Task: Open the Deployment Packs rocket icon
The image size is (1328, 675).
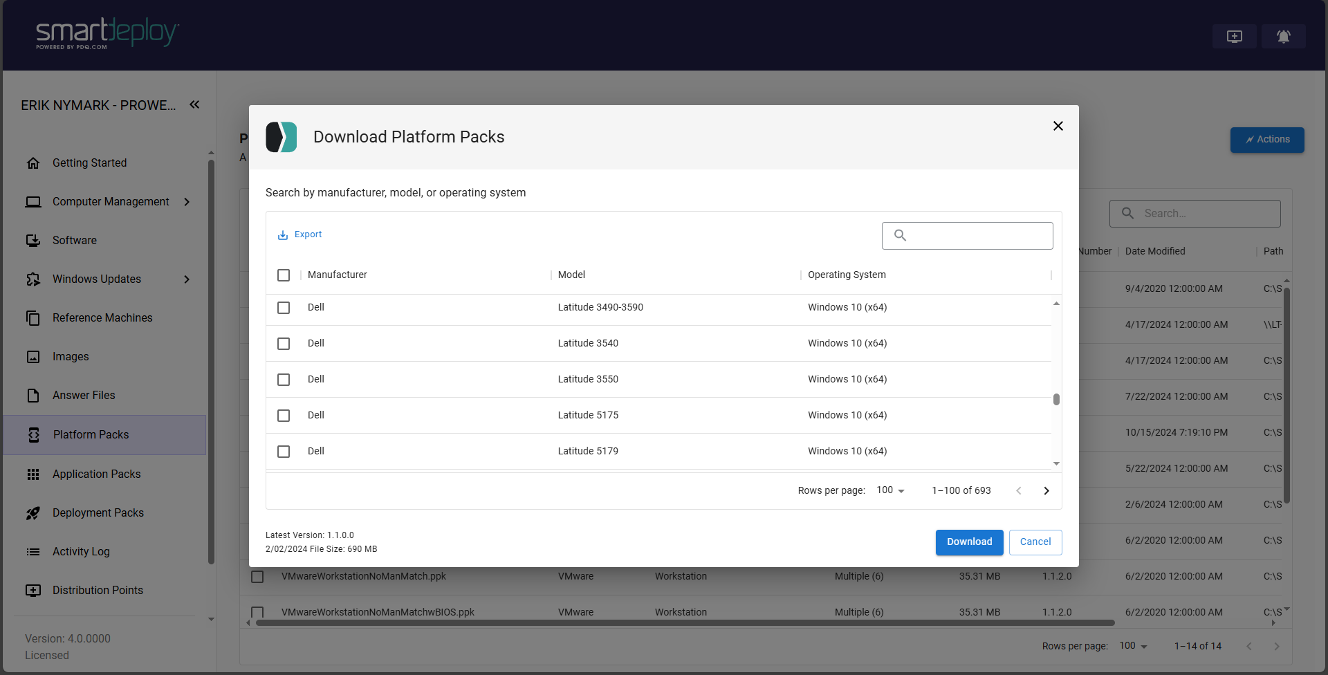Action: pos(33,512)
